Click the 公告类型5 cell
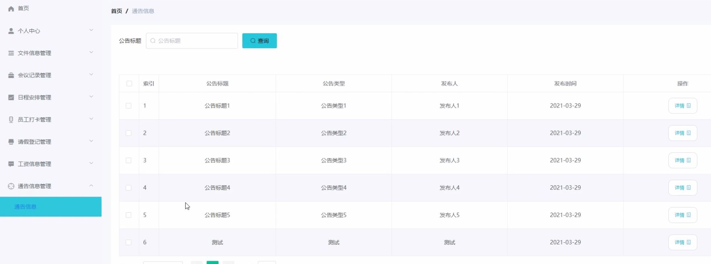This screenshot has width=711, height=264. 334,215
